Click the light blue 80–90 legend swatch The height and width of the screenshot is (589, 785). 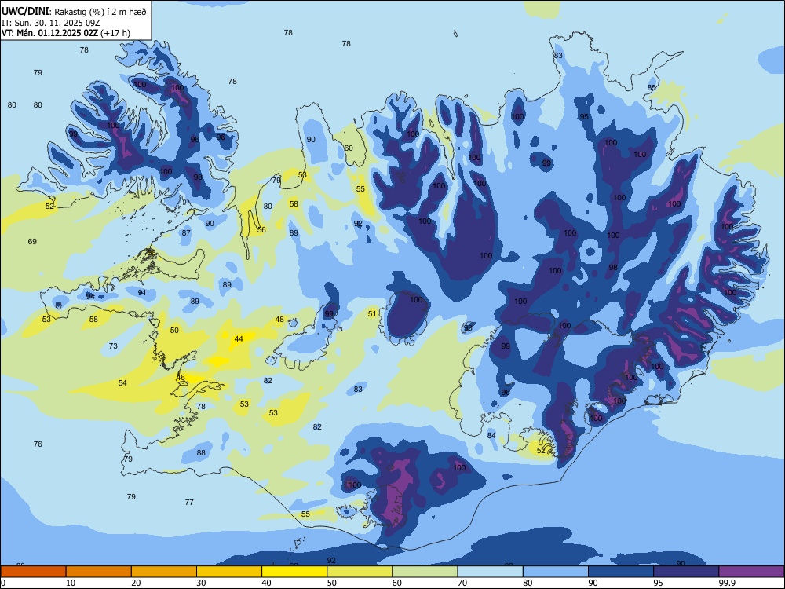[556, 572]
